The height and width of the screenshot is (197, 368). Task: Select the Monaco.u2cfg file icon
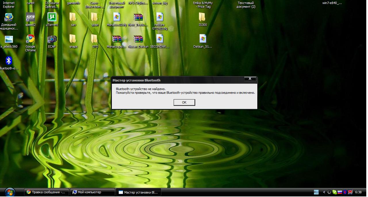[x=116, y=17]
